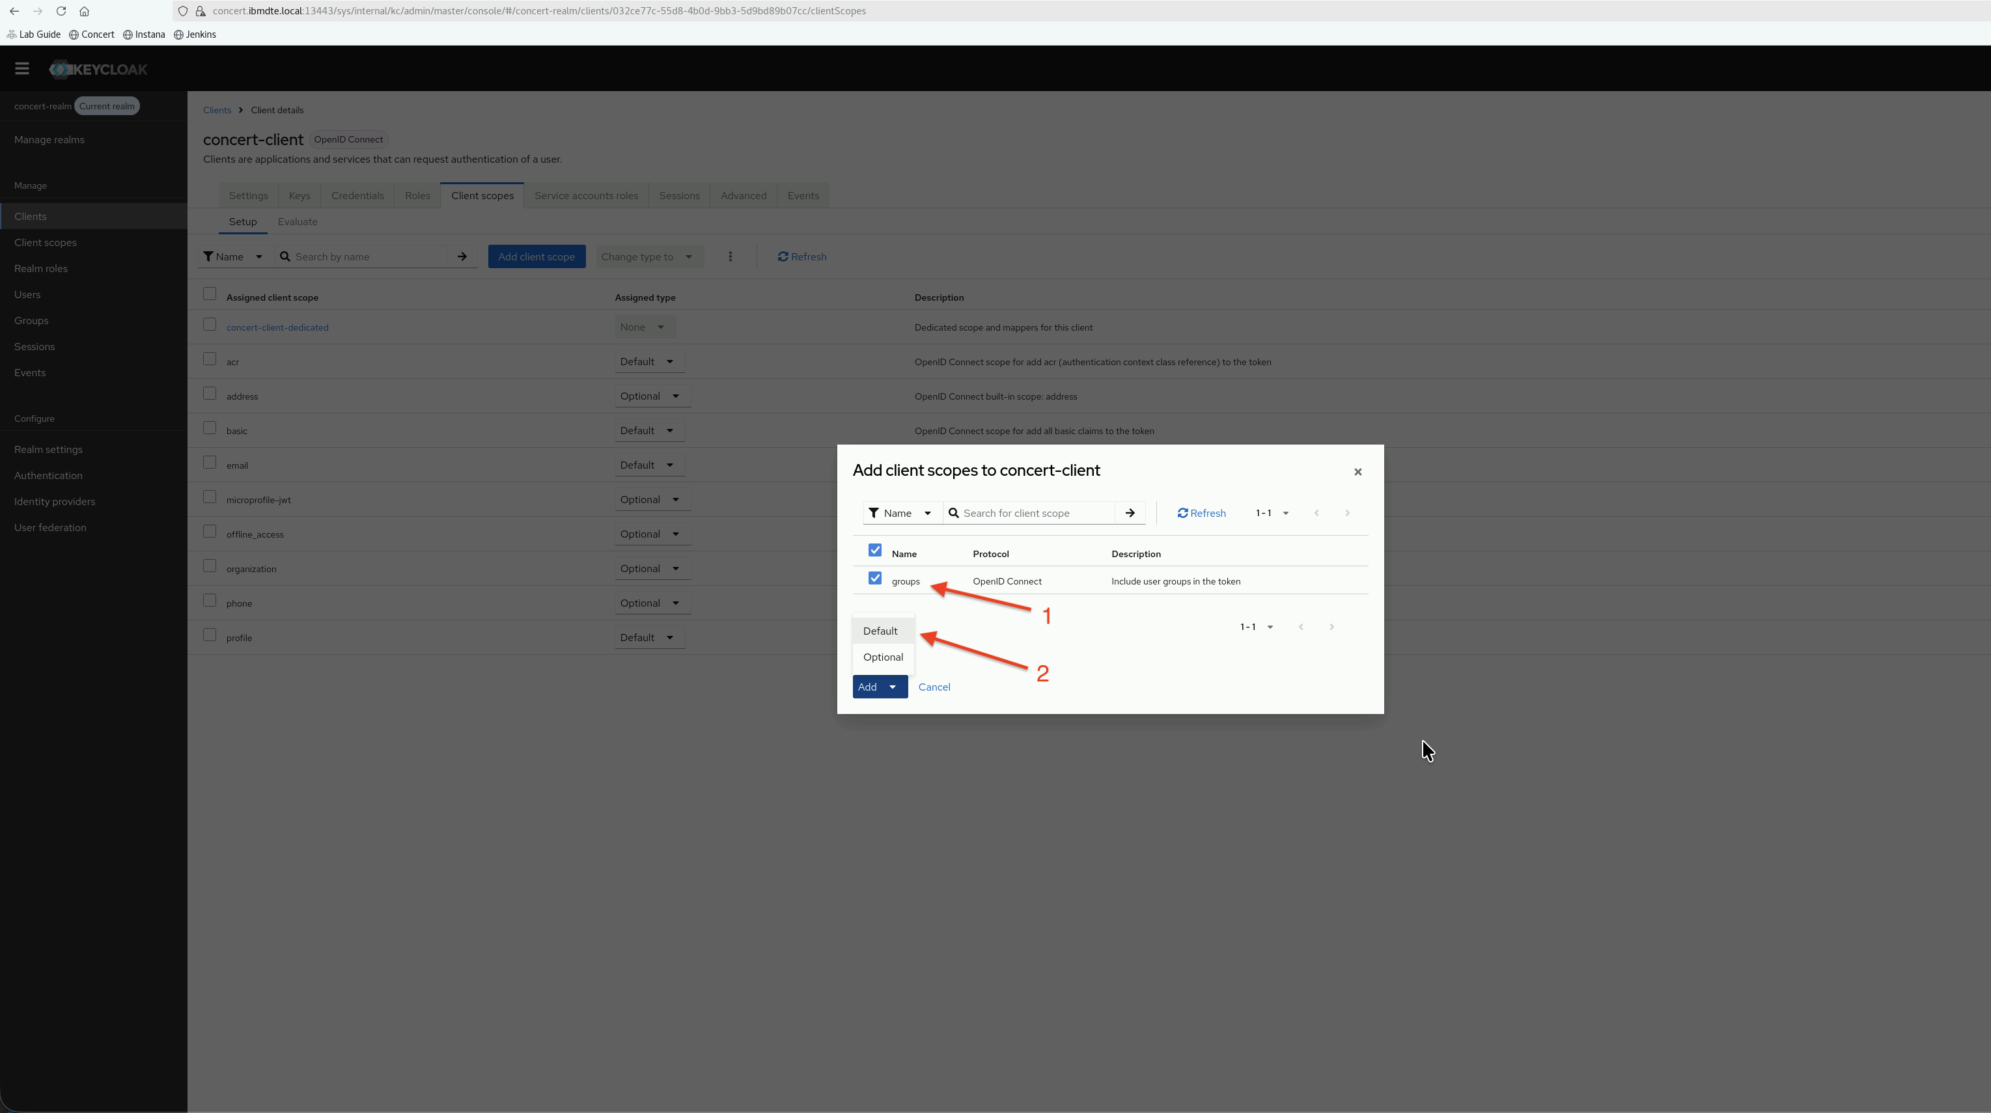
Task: Open the Name filter dropdown in dialog
Action: click(x=902, y=512)
